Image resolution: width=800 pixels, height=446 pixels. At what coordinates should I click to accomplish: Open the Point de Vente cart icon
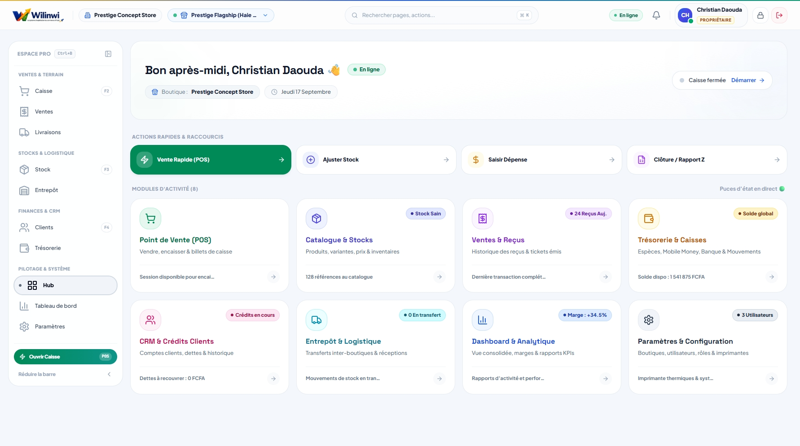point(150,219)
